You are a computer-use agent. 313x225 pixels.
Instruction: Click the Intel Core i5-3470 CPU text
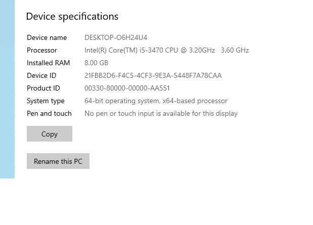pos(150,50)
